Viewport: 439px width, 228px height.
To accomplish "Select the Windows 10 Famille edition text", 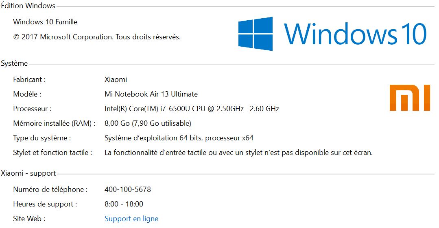I will (x=45, y=22).
